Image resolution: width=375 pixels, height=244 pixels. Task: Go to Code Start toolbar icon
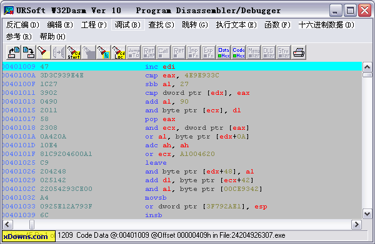click(x=74, y=52)
